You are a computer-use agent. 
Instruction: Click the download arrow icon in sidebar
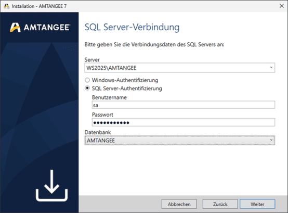click(x=52, y=185)
